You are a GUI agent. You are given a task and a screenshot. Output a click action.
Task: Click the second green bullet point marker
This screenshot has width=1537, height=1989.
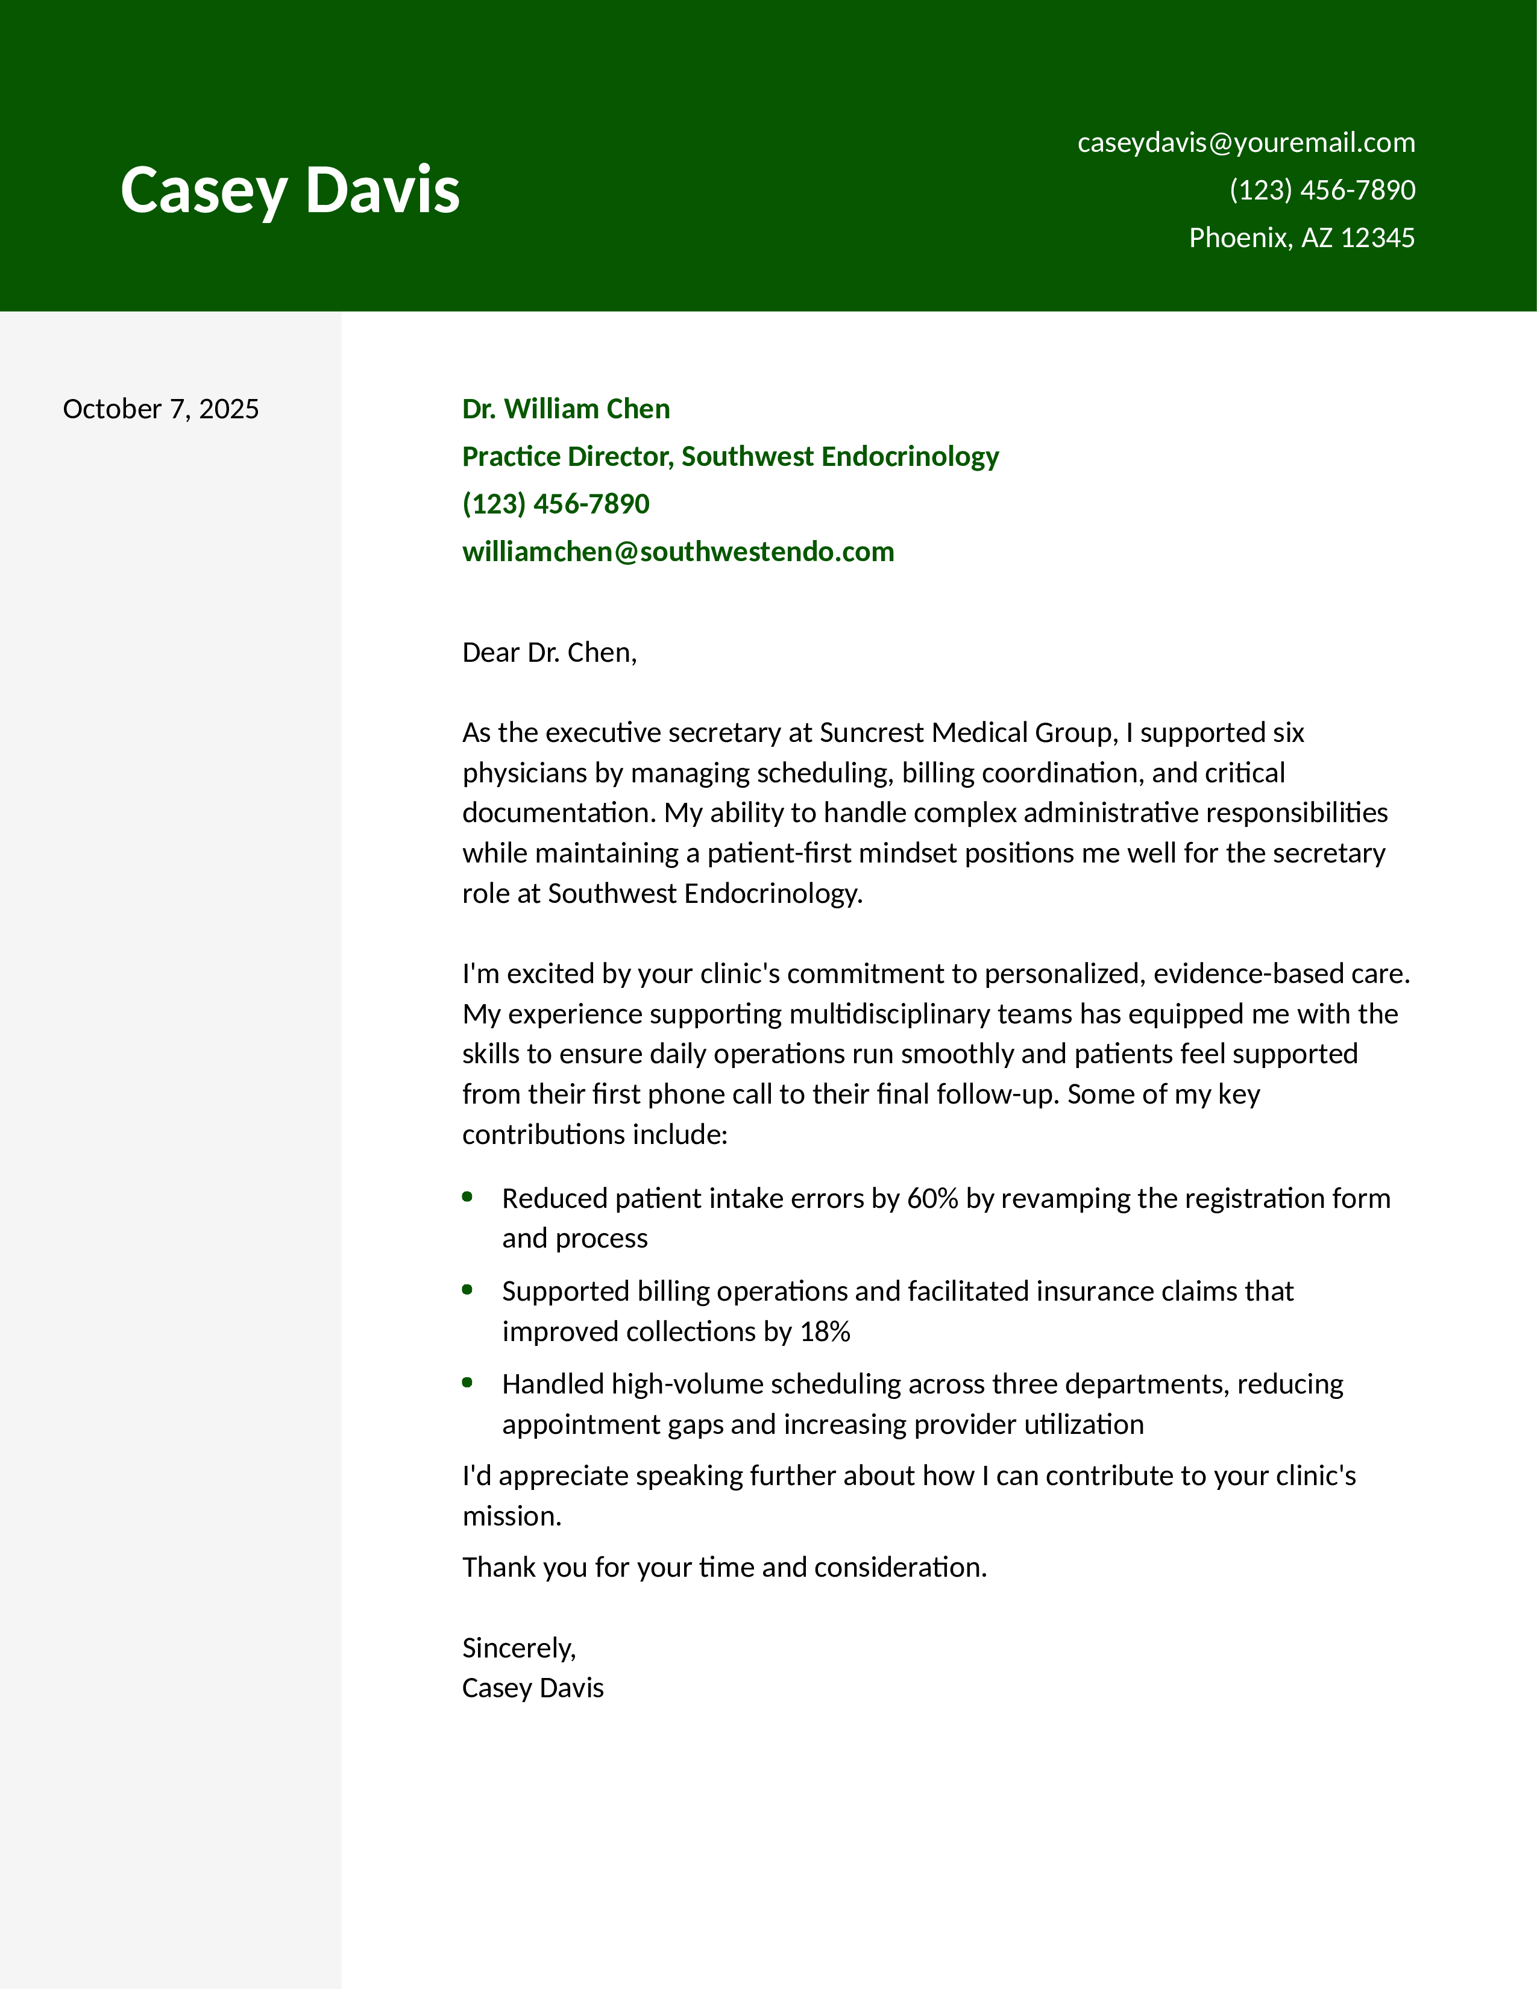pyautogui.click(x=467, y=1290)
